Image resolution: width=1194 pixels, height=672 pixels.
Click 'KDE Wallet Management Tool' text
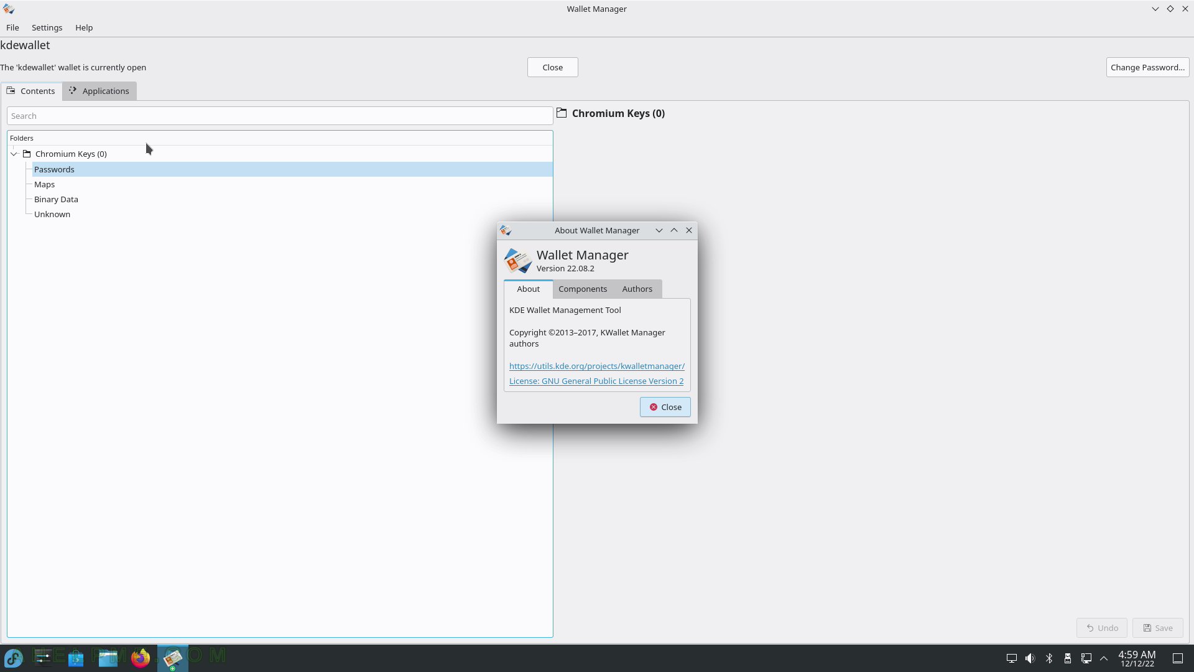pos(565,310)
